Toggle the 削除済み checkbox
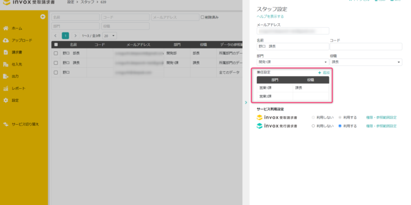This screenshot has width=411, height=205. 202,17
